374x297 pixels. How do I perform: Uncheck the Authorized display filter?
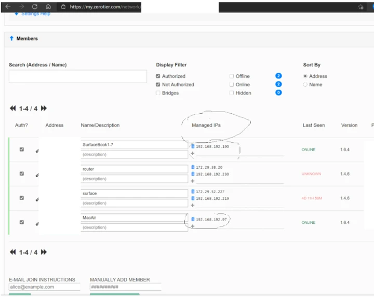158,76
